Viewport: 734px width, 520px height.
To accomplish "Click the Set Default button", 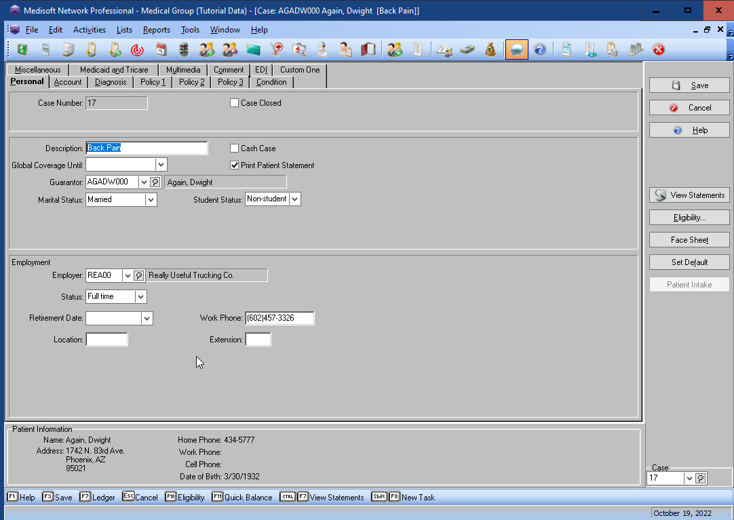I will (689, 262).
